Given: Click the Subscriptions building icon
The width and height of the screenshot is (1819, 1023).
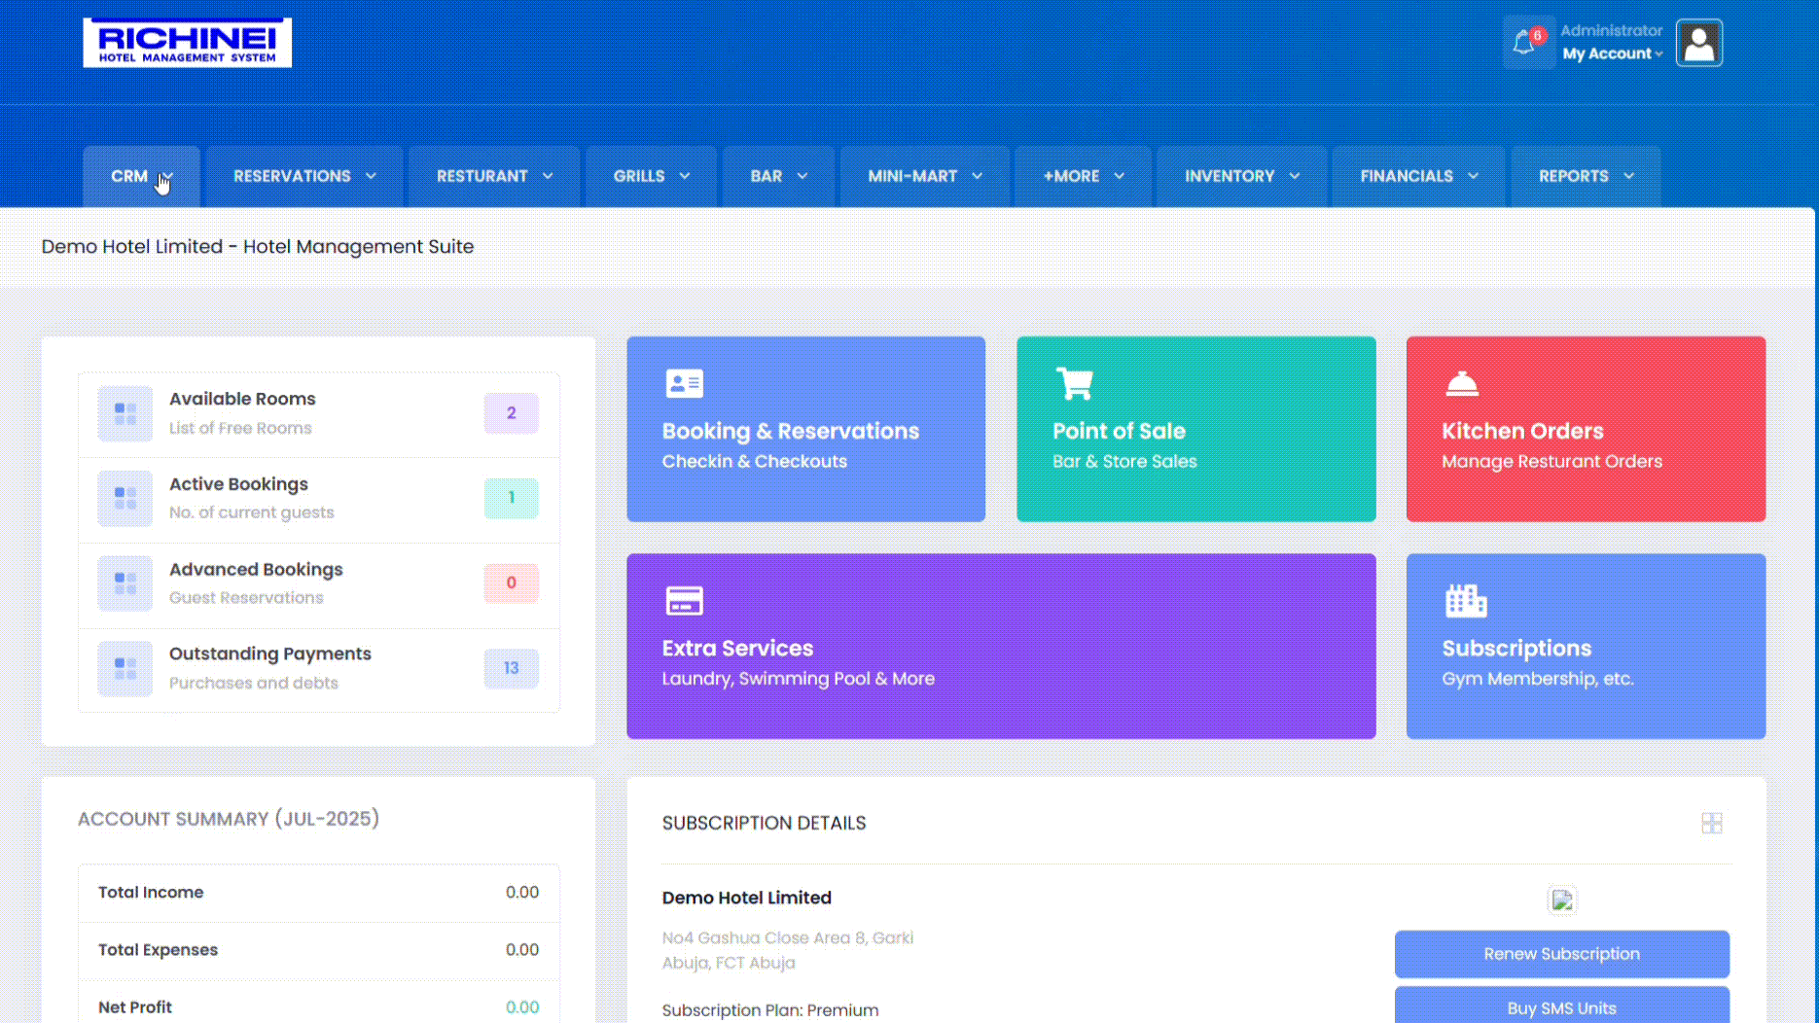Looking at the screenshot, I should pos(1465,601).
